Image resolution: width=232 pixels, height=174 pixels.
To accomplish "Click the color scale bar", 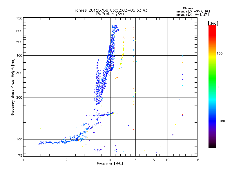I will click(212, 87).
